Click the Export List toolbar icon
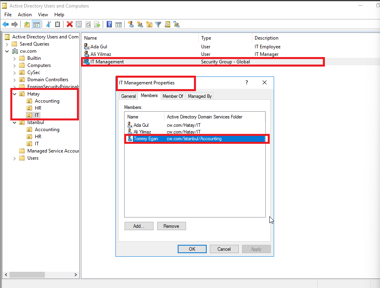 (x=97, y=25)
